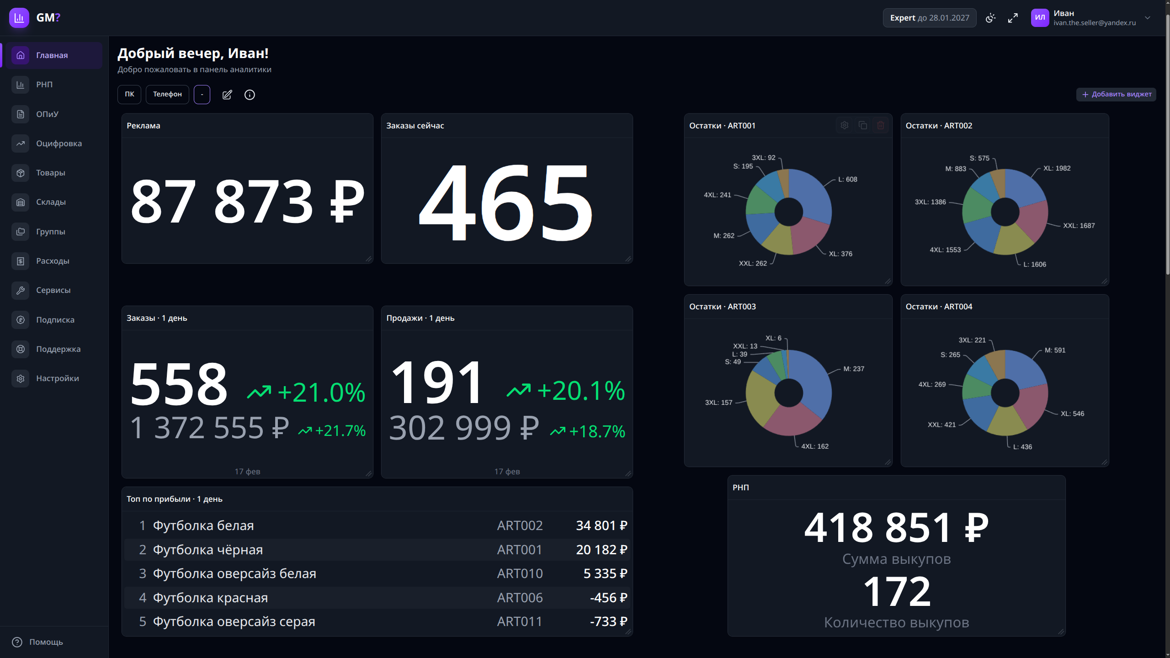Select the Телефон layout preset
This screenshot has height=658, width=1170.
[167, 95]
